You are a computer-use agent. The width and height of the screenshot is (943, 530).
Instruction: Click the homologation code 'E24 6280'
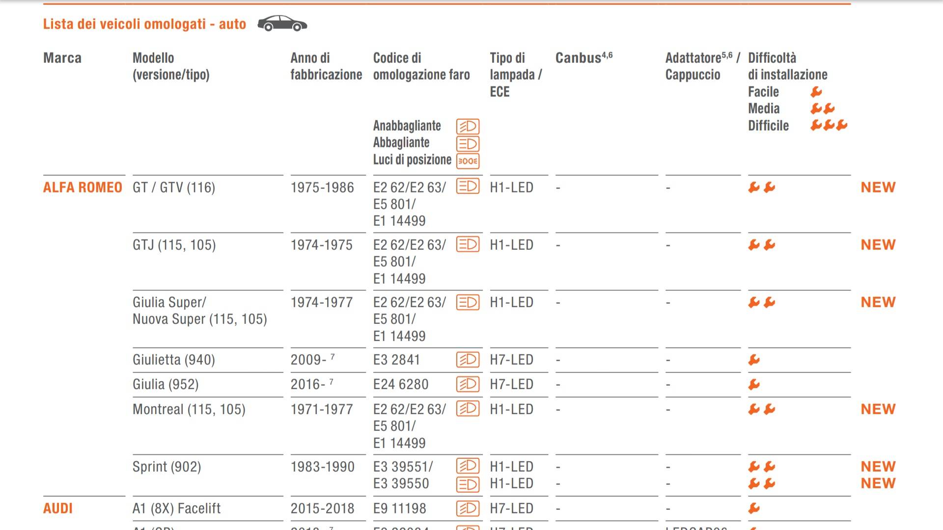tap(401, 385)
